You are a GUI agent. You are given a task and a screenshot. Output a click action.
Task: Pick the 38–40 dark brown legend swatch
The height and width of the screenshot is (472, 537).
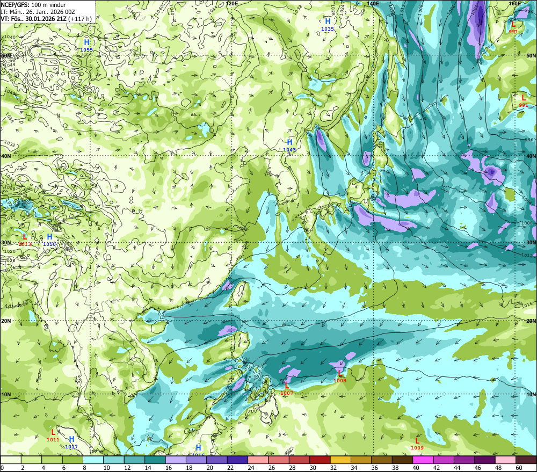coord(403,460)
